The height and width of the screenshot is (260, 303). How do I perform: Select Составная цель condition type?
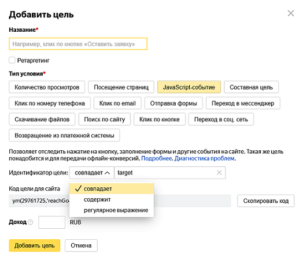pyautogui.click(x=251, y=87)
